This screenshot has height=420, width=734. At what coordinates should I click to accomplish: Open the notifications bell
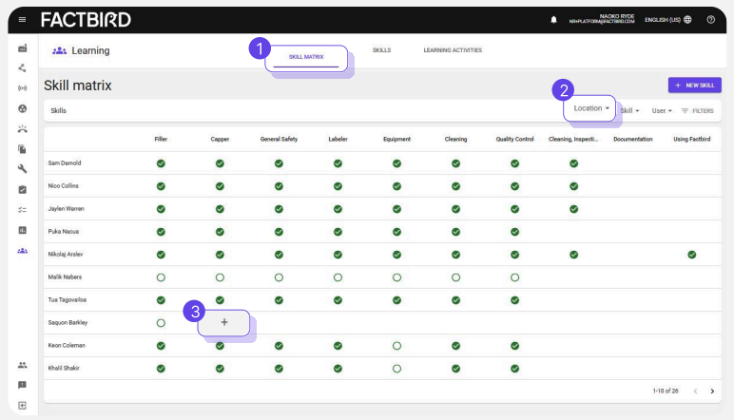(553, 20)
